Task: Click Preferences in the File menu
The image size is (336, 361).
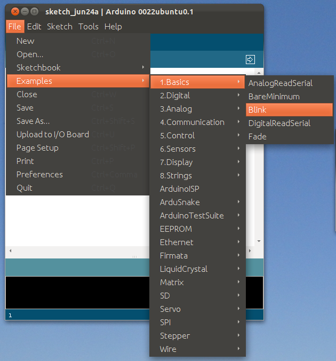Action: pos(39,175)
